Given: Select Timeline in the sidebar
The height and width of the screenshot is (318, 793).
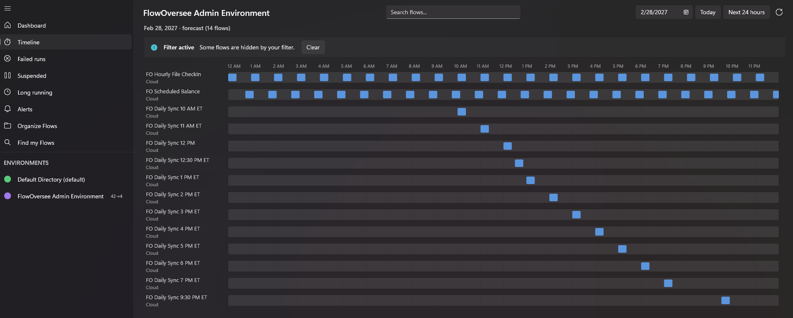Looking at the screenshot, I should point(66,42).
